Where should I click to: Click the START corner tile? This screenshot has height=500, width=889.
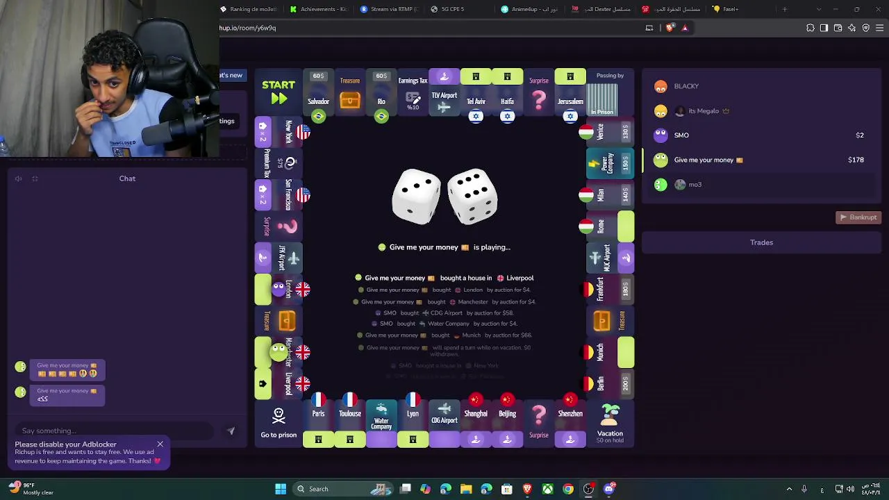pos(279,92)
